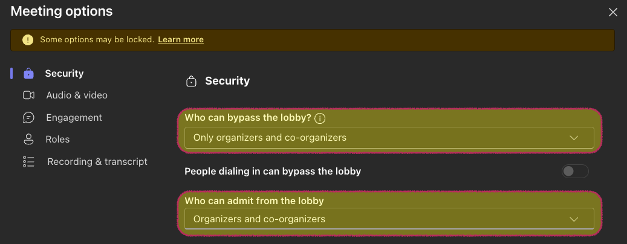Click the Learn more link
Viewport: 627px width, 244px height.
(181, 40)
